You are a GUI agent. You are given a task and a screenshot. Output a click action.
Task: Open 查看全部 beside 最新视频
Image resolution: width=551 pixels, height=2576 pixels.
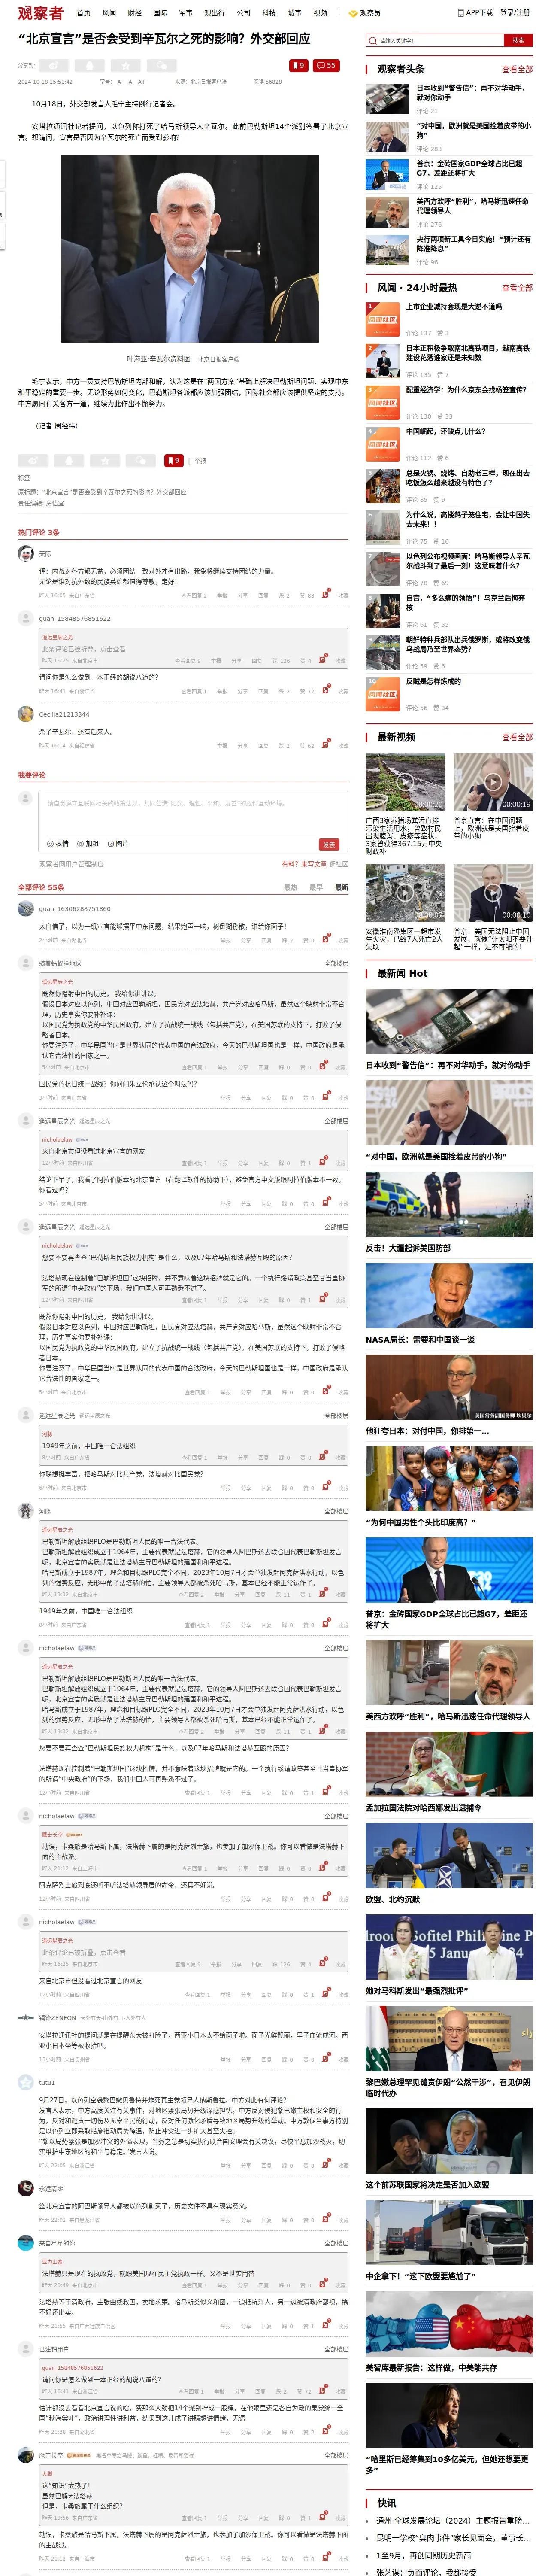coord(517,737)
